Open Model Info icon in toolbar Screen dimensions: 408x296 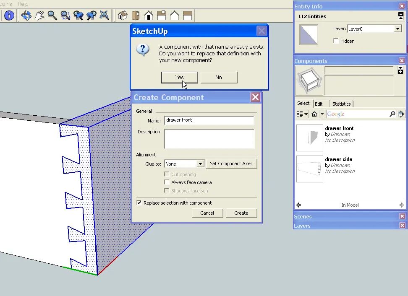pos(9,16)
